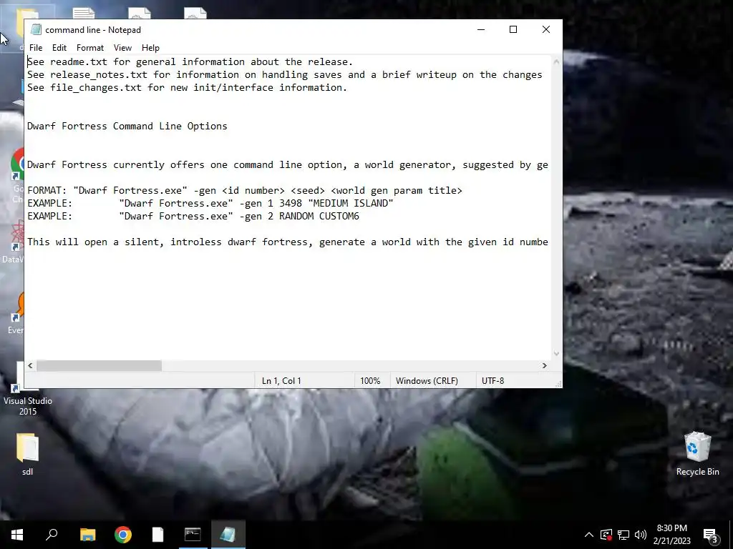The image size is (733, 549).
Task: Click the 'Dwarf Fortress Command Line Options' heading
Action: pos(127,126)
